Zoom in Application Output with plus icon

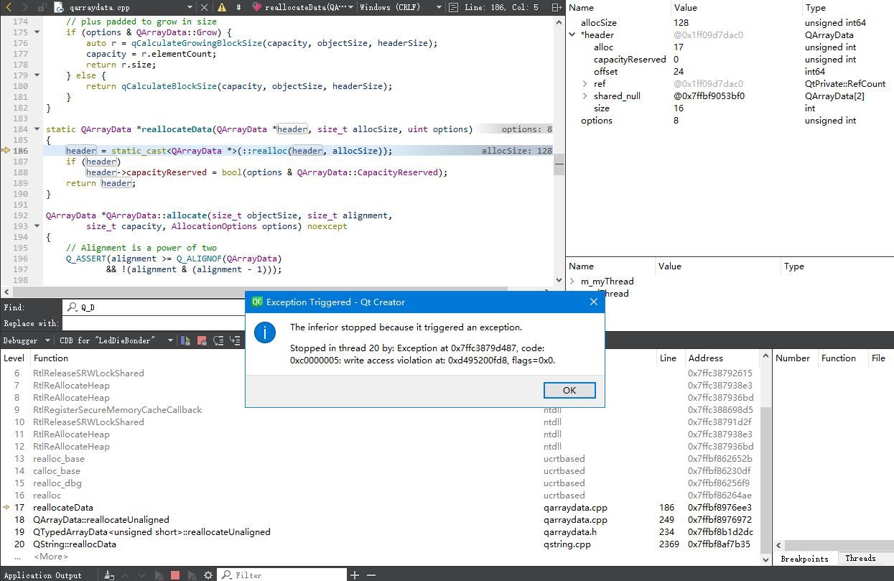(355, 575)
